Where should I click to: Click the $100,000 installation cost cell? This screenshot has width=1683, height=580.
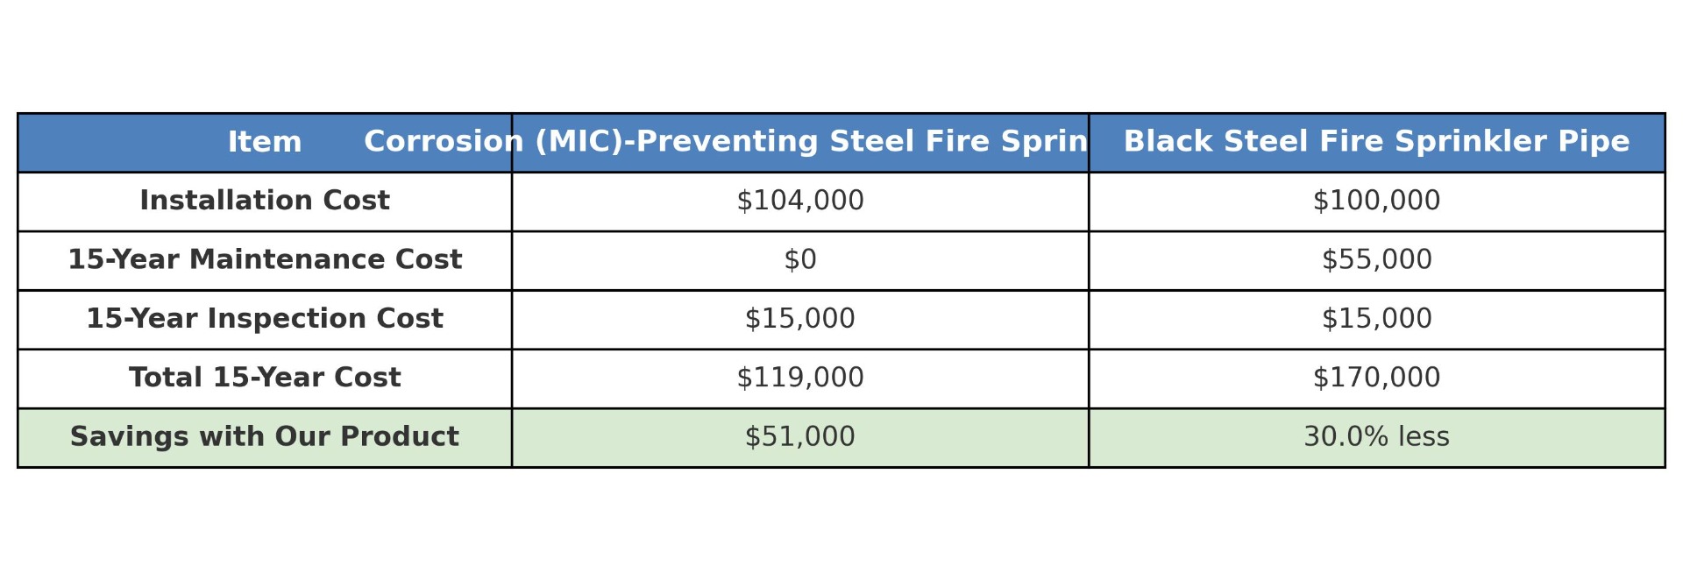coord(1376,202)
